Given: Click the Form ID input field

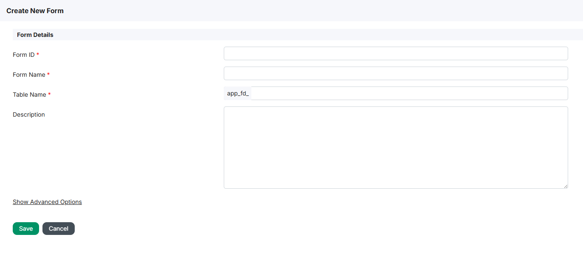Looking at the screenshot, I should 396,53.
